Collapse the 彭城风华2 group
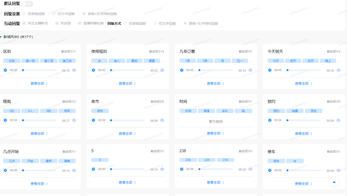Viewport: 347px width, 196px height. point(2,37)
